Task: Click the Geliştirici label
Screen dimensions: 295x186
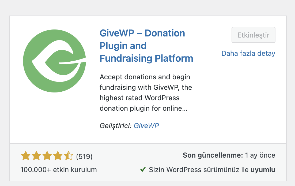Action: pos(116,125)
